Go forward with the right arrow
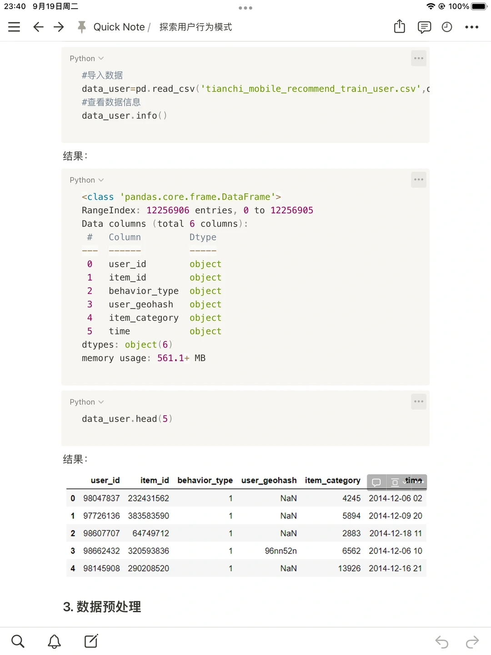 [x=59, y=27]
